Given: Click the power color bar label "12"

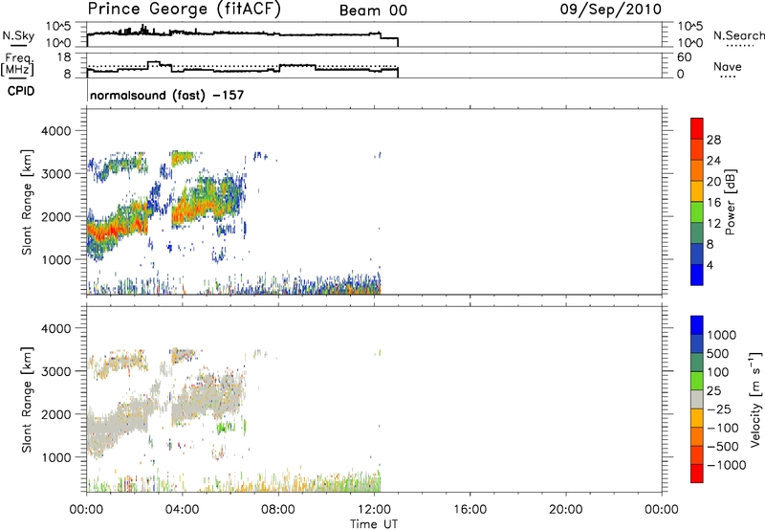Looking at the screenshot, I should [x=713, y=224].
